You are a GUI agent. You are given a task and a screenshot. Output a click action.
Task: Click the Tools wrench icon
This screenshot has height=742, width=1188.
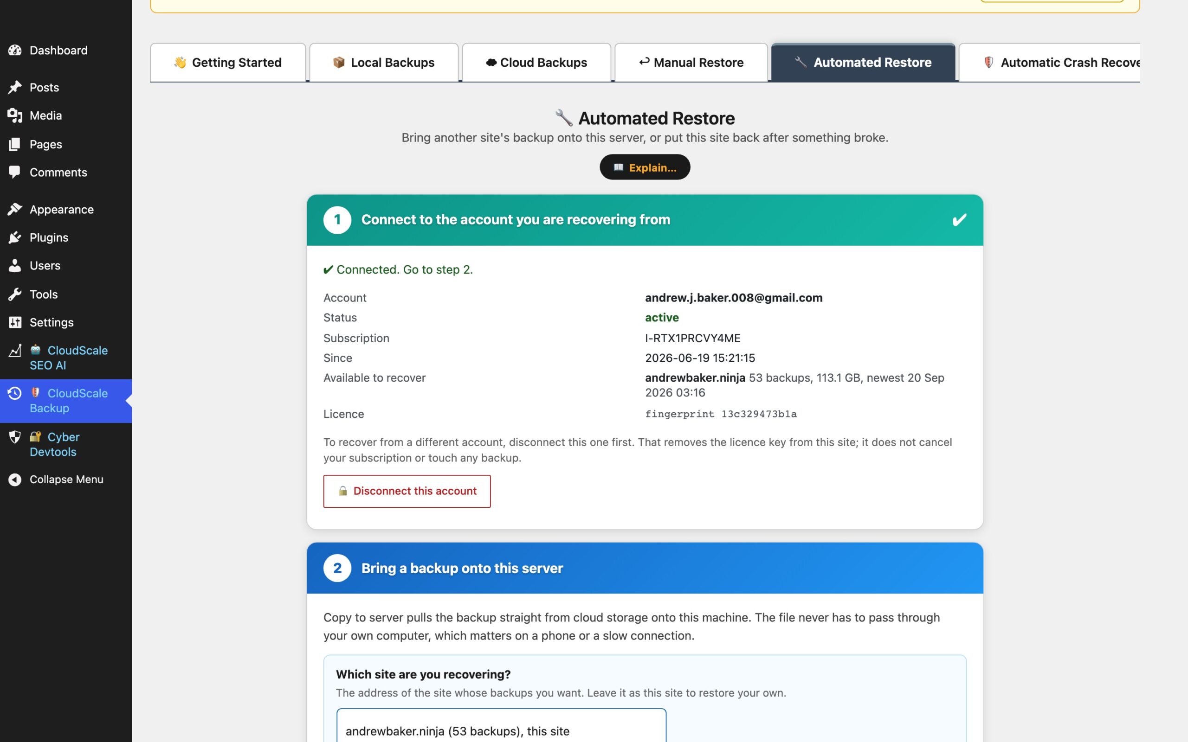15,294
